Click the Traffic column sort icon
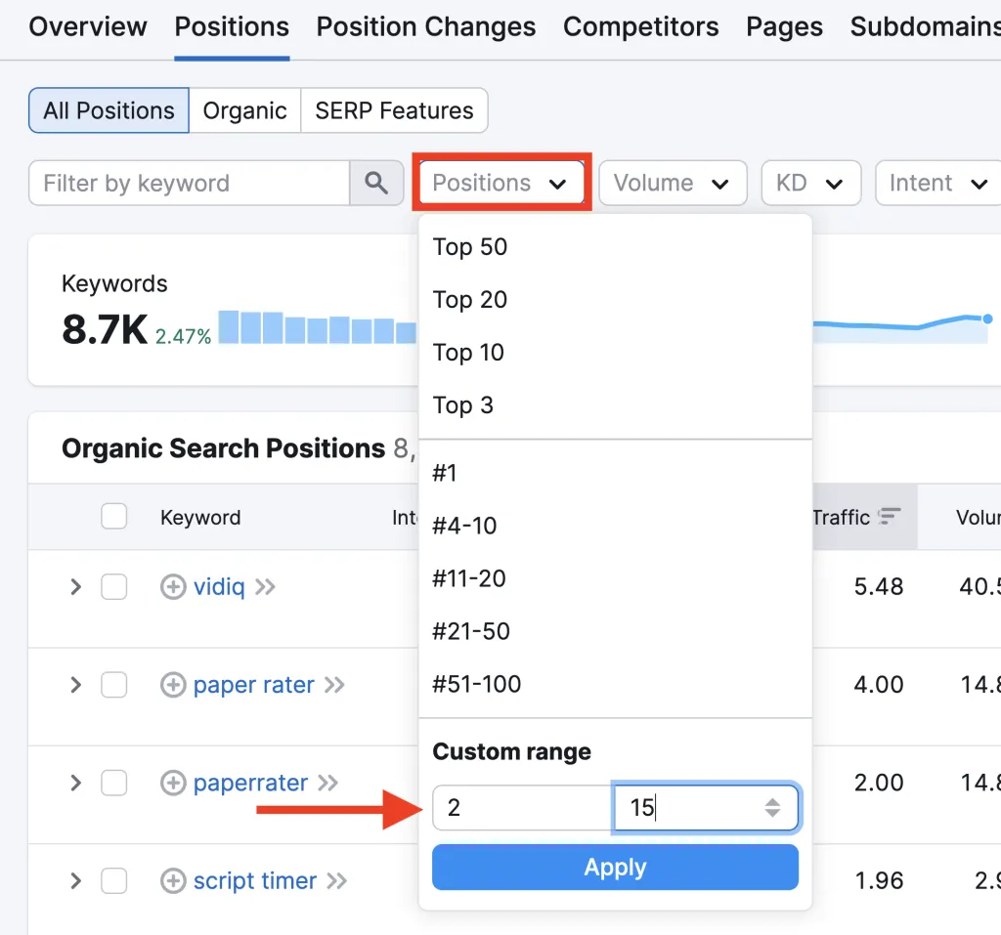Image resolution: width=1001 pixels, height=935 pixels. coord(889,516)
